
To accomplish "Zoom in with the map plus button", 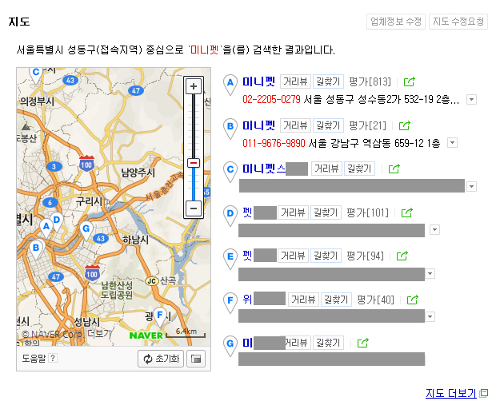I will (x=194, y=86).
